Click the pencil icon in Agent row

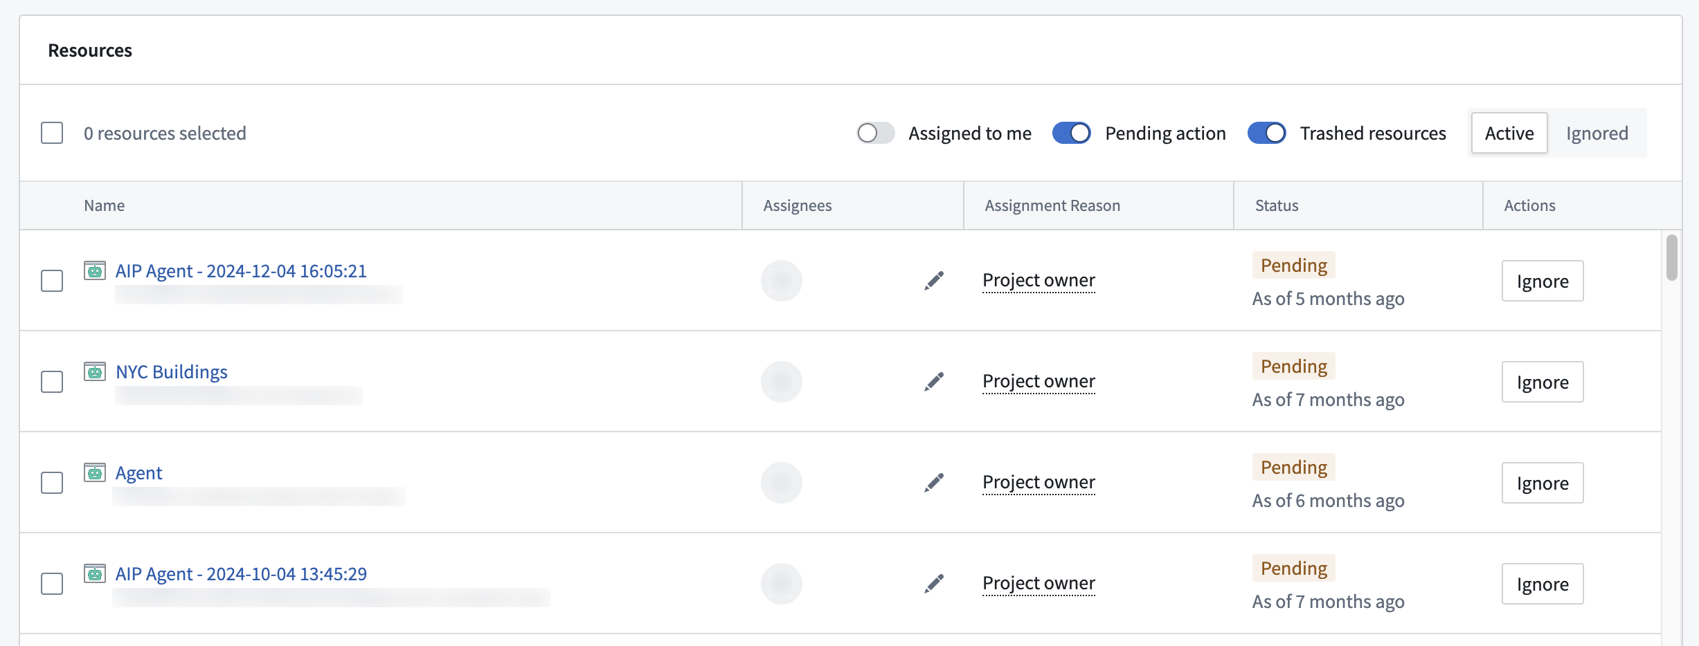click(934, 482)
